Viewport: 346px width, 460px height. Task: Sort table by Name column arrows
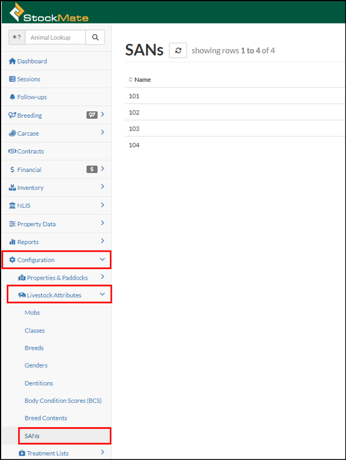tap(130, 80)
